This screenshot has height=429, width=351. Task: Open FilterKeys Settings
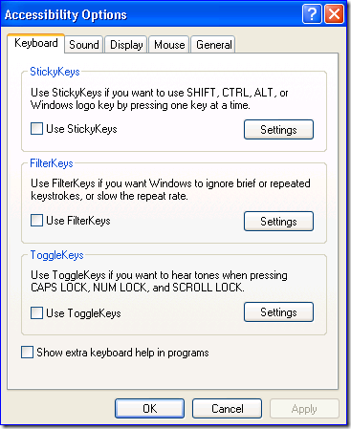click(278, 221)
